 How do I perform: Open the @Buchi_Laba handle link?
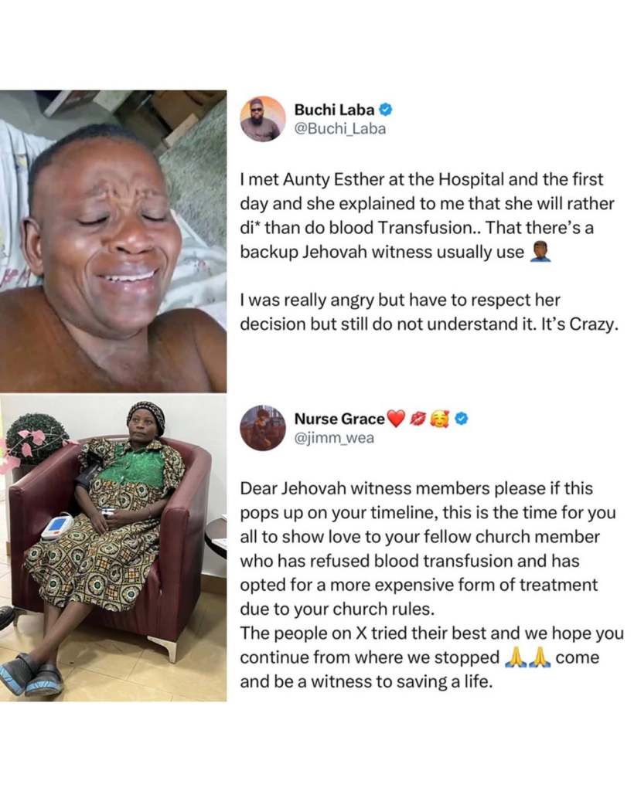coord(339,129)
